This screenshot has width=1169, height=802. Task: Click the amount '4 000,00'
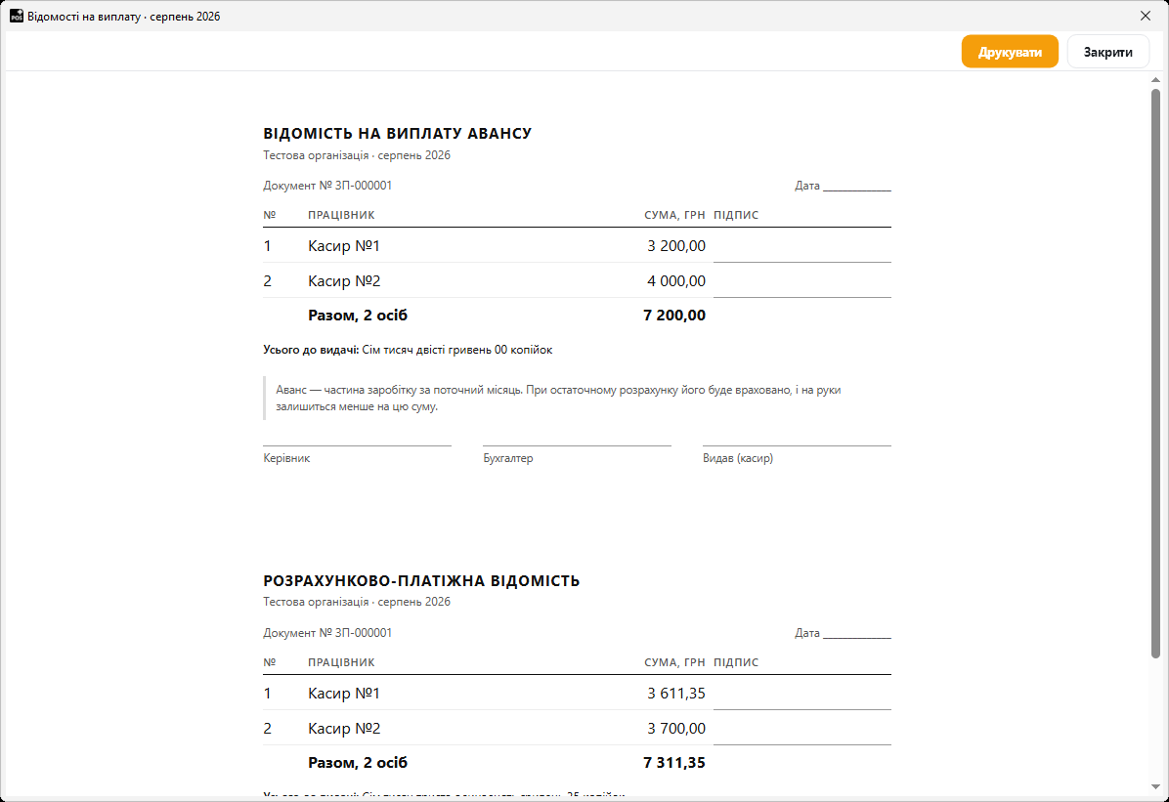676,281
